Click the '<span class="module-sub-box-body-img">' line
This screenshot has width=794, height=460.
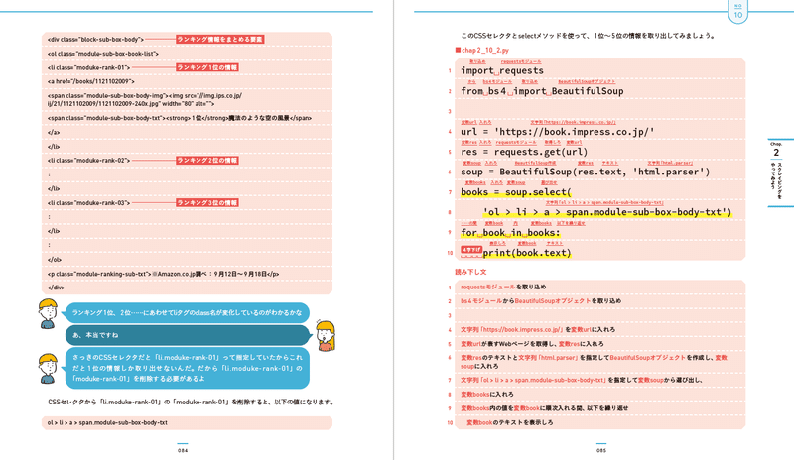(144, 100)
